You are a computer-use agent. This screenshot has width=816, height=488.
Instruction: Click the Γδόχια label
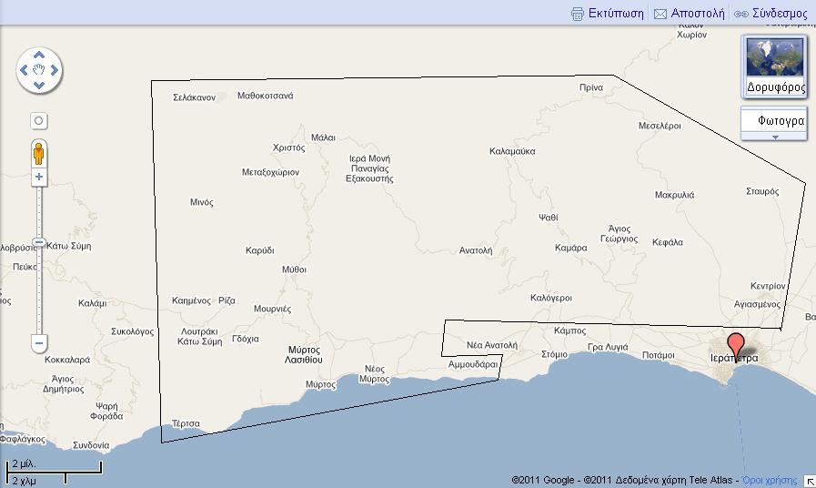click(245, 339)
